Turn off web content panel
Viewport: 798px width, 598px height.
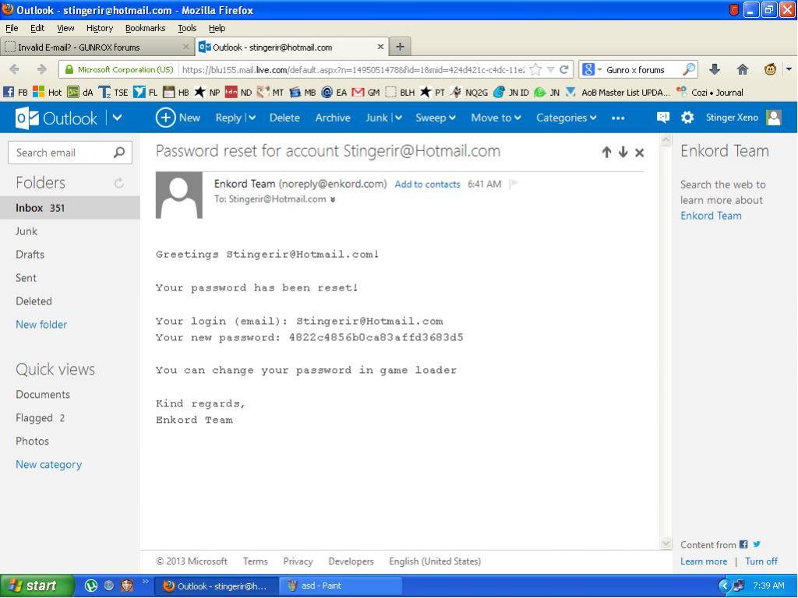coord(761,561)
